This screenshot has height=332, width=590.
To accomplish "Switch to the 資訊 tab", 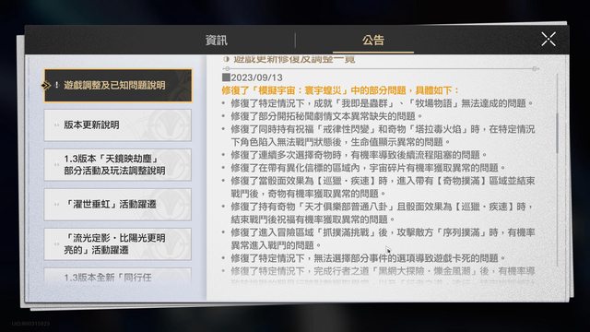I will click(x=217, y=40).
